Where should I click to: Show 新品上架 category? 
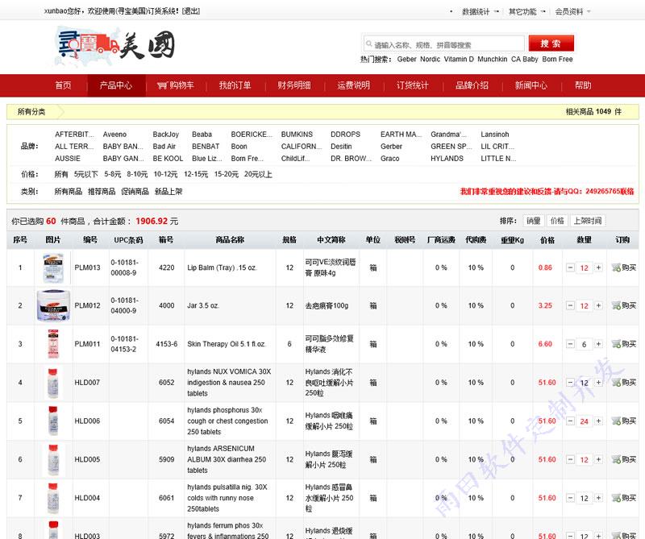coord(169,192)
